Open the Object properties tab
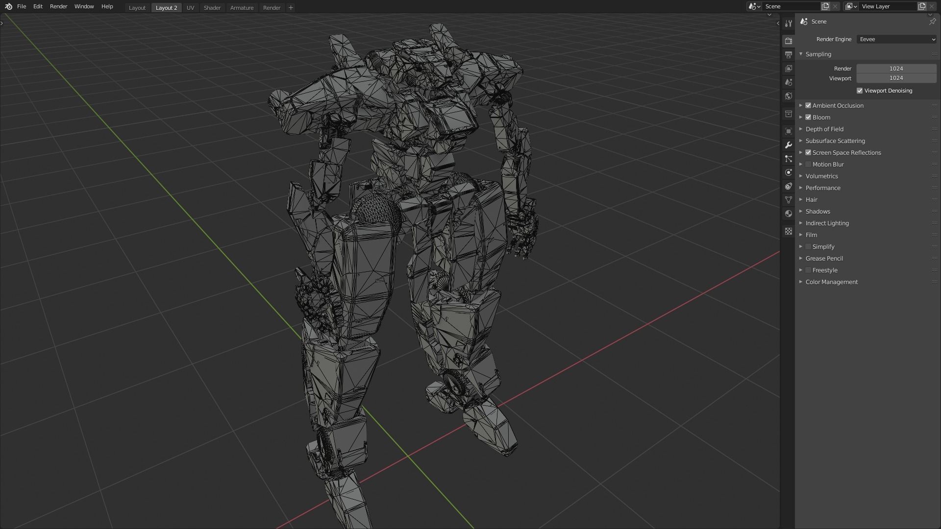Viewport: 941px width, 529px height. pos(788,131)
